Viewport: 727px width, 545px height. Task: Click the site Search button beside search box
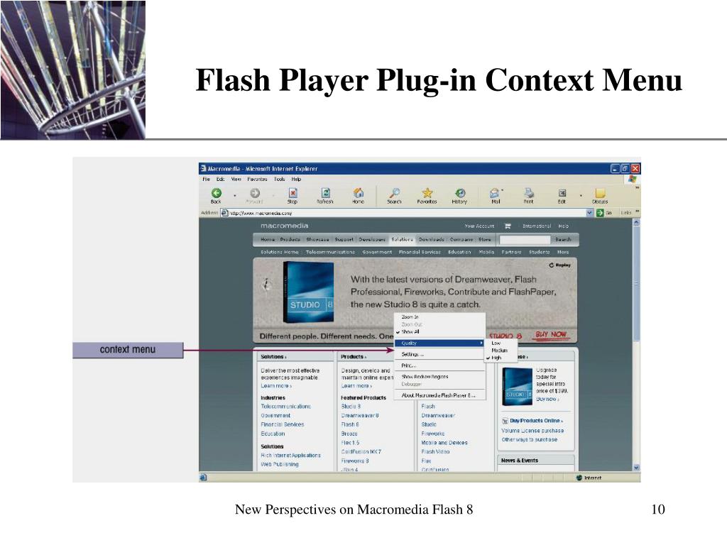563,239
